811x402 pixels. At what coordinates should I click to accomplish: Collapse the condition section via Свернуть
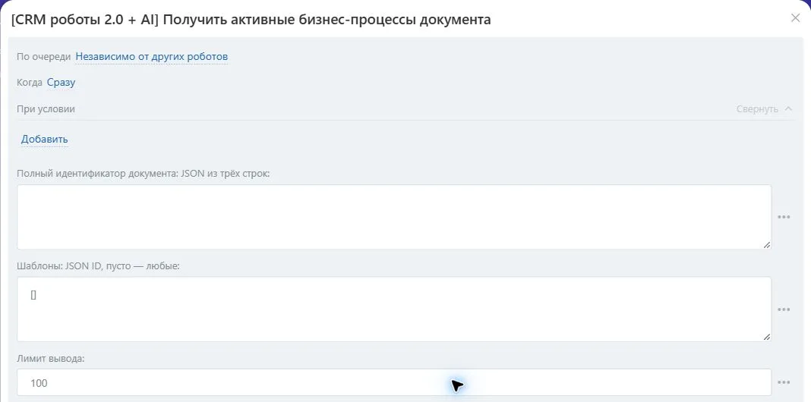[764, 109]
